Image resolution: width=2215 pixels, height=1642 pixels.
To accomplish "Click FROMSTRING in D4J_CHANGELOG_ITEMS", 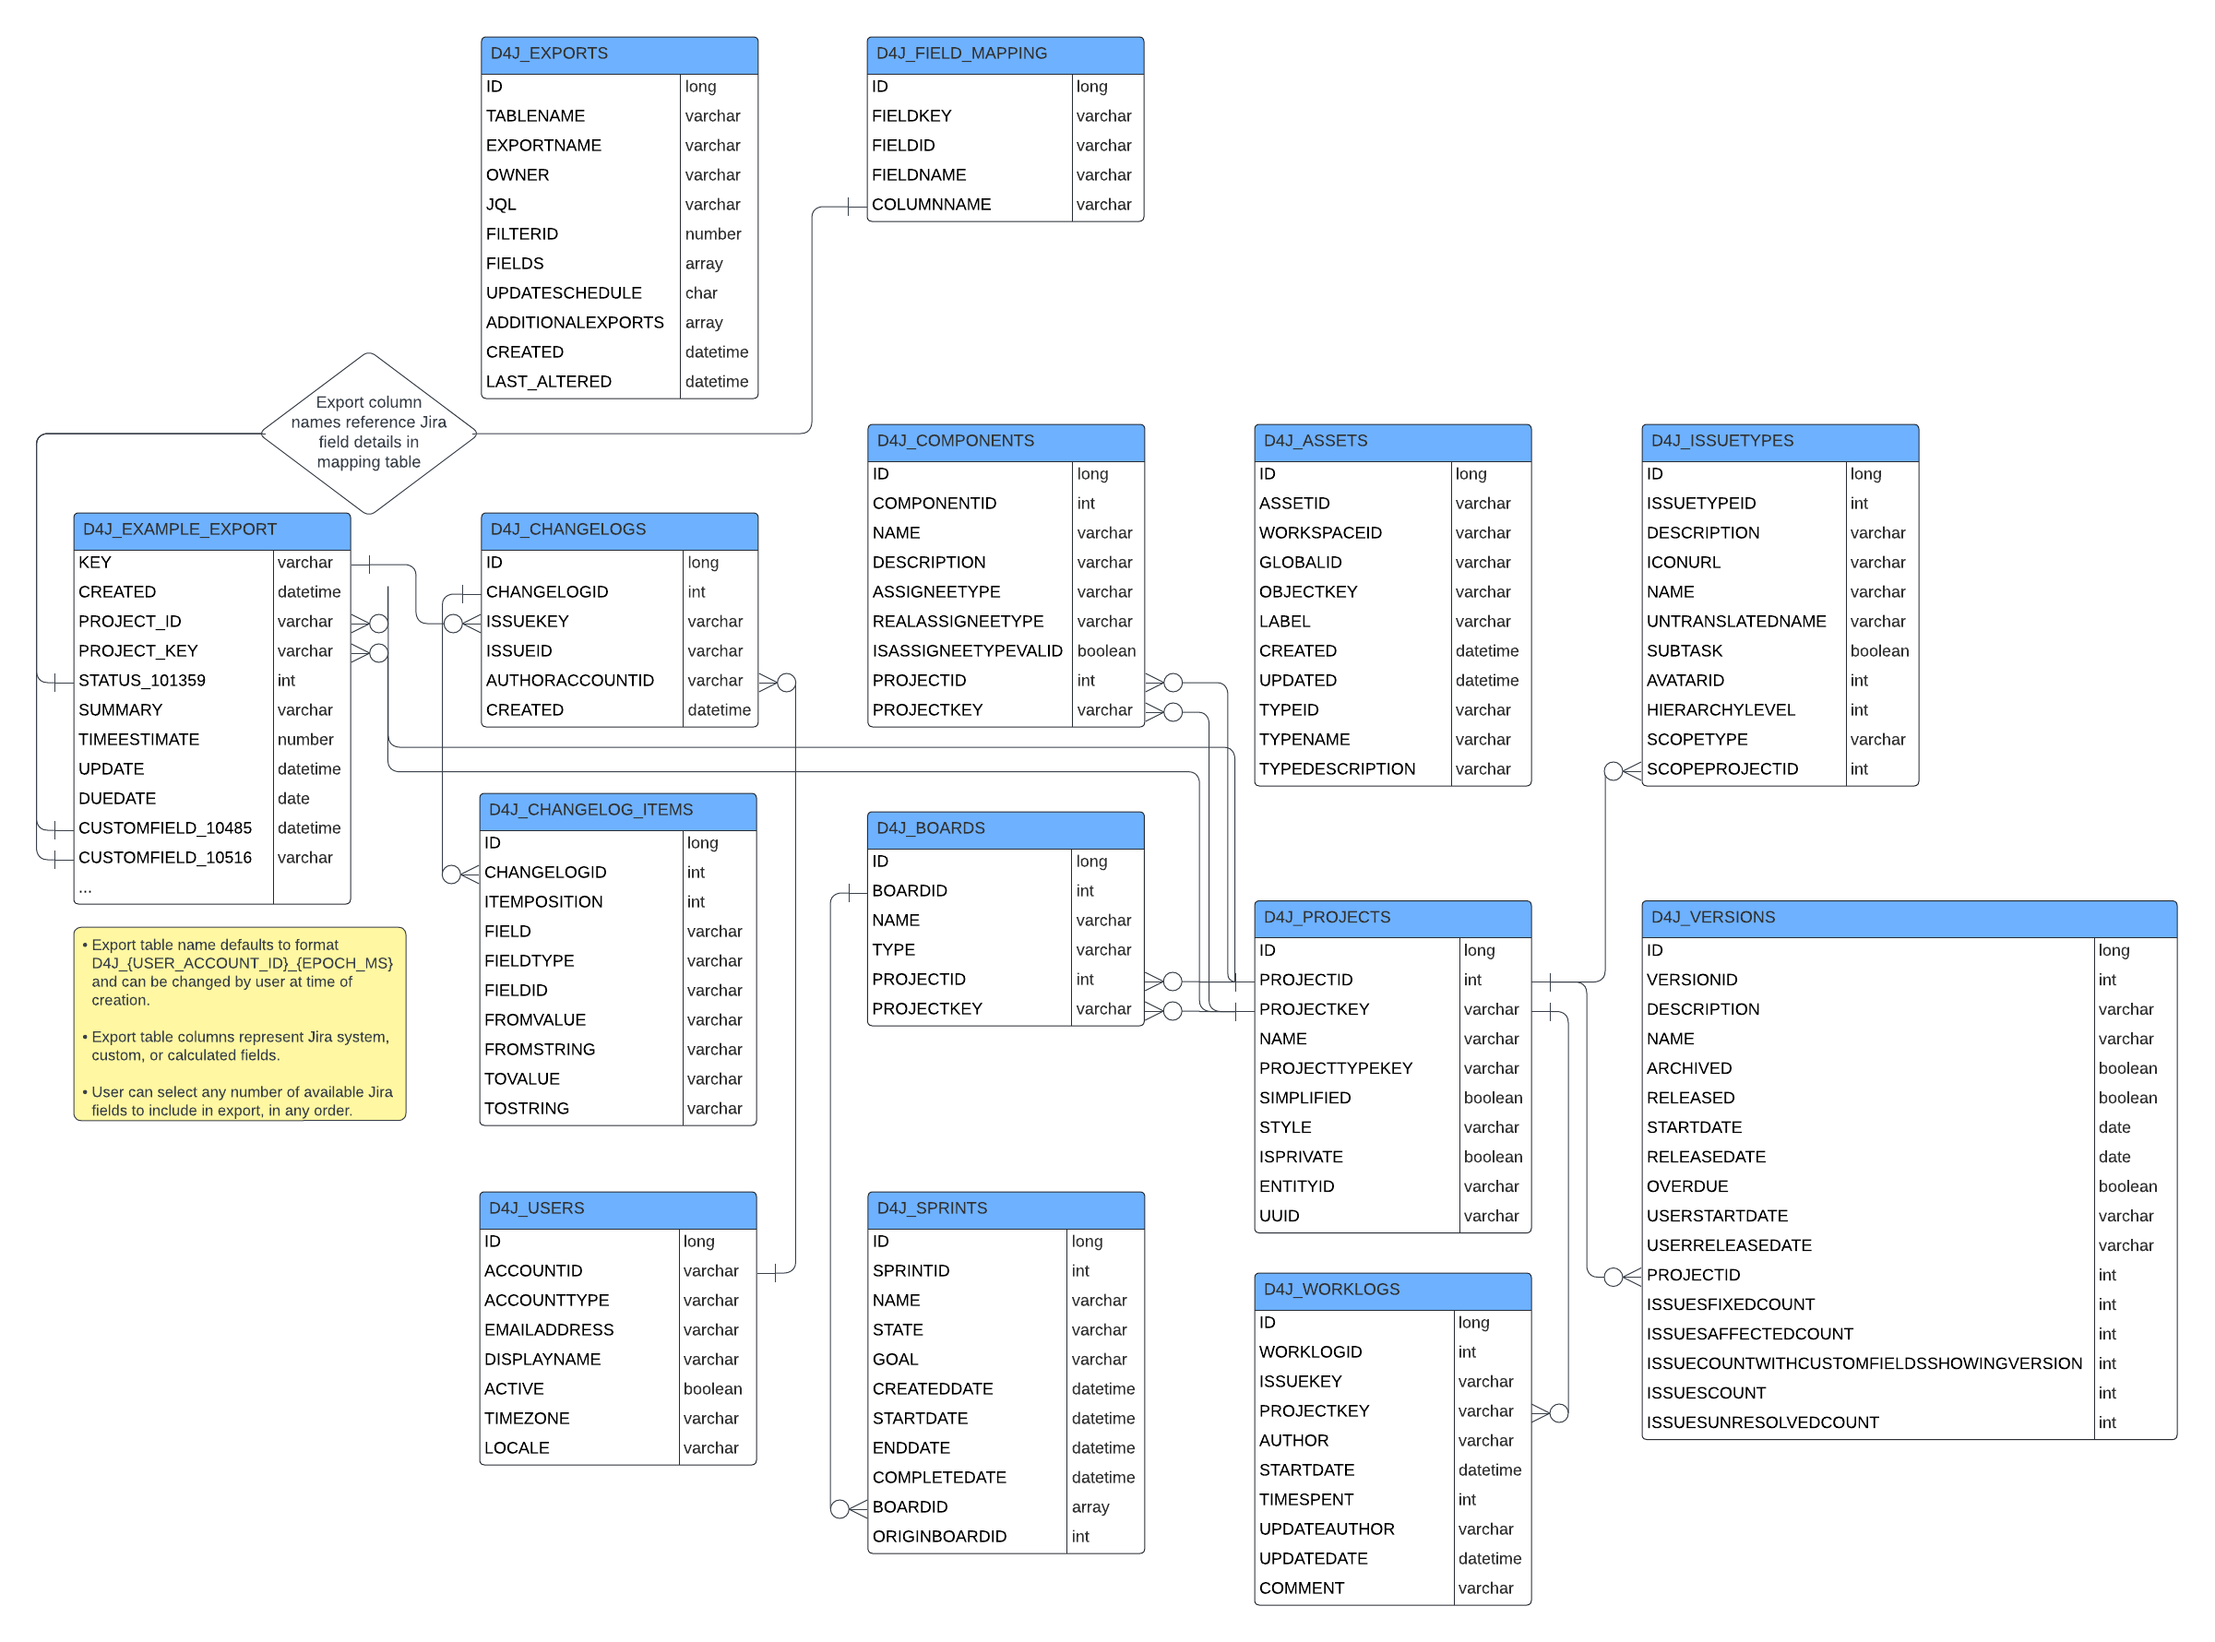I will click(617, 1050).
